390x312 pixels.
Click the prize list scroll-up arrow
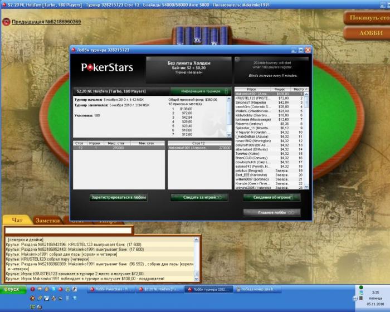click(229, 99)
